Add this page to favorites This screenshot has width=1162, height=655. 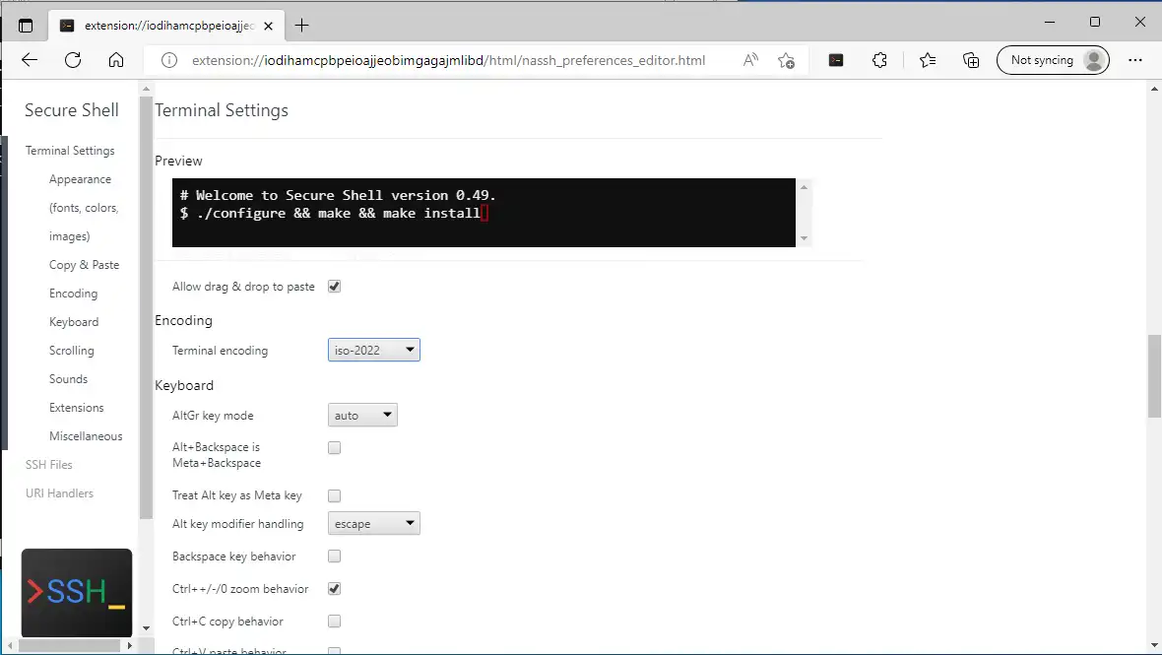pyautogui.click(x=786, y=60)
